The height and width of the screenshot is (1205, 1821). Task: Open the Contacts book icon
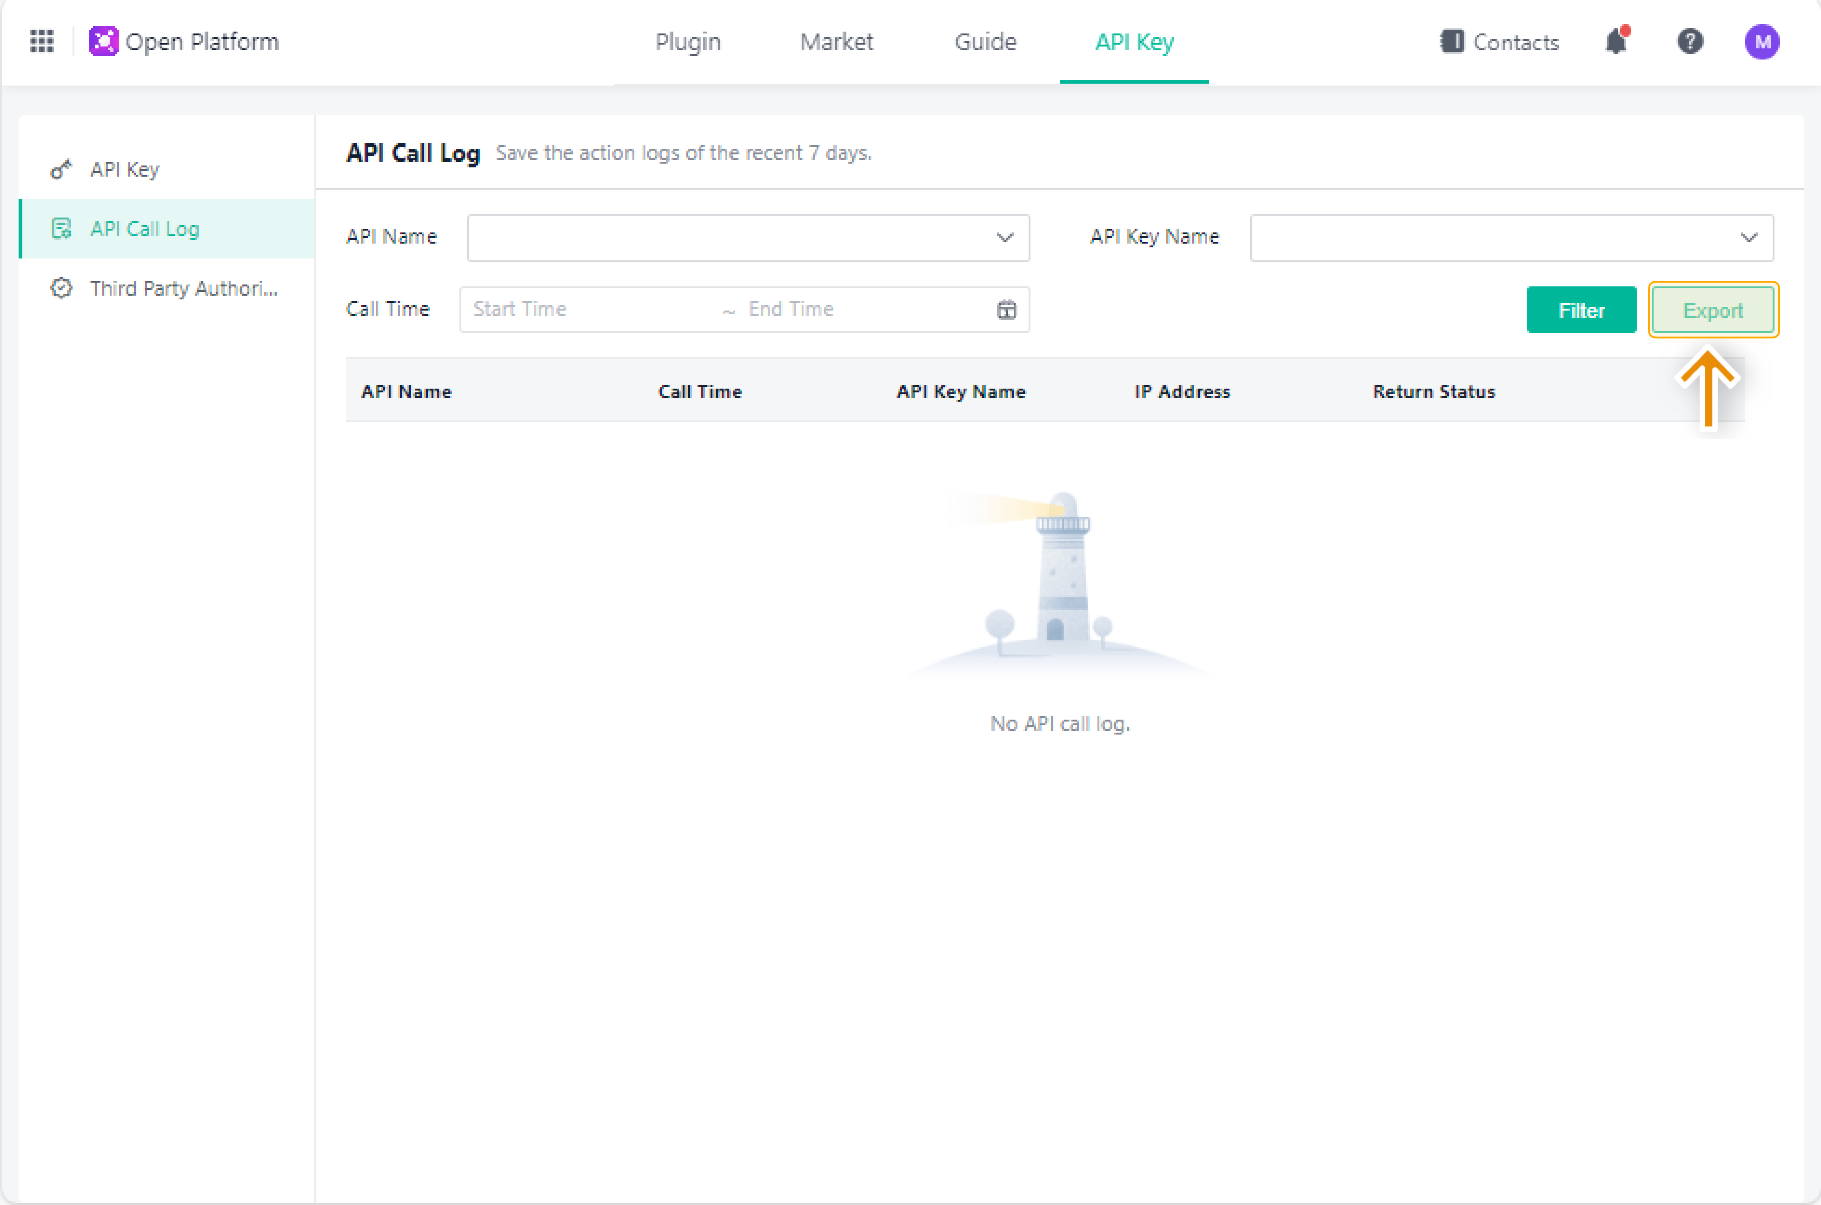(x=1451, y=41)
